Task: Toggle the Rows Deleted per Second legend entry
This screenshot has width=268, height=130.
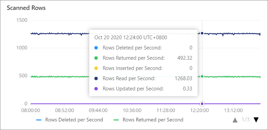Action: coord(70,120)
